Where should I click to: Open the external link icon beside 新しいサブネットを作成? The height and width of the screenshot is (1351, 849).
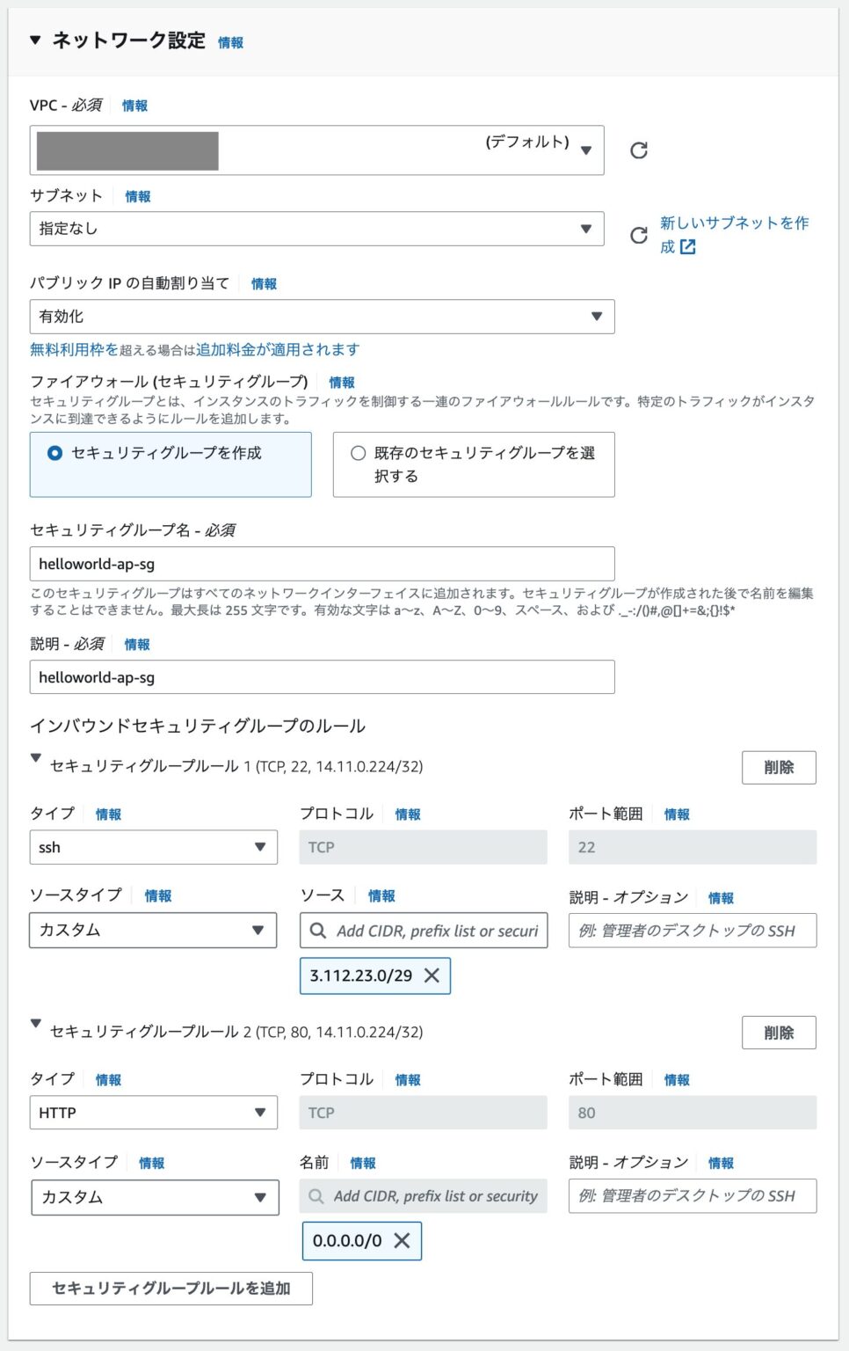(689, 247)
